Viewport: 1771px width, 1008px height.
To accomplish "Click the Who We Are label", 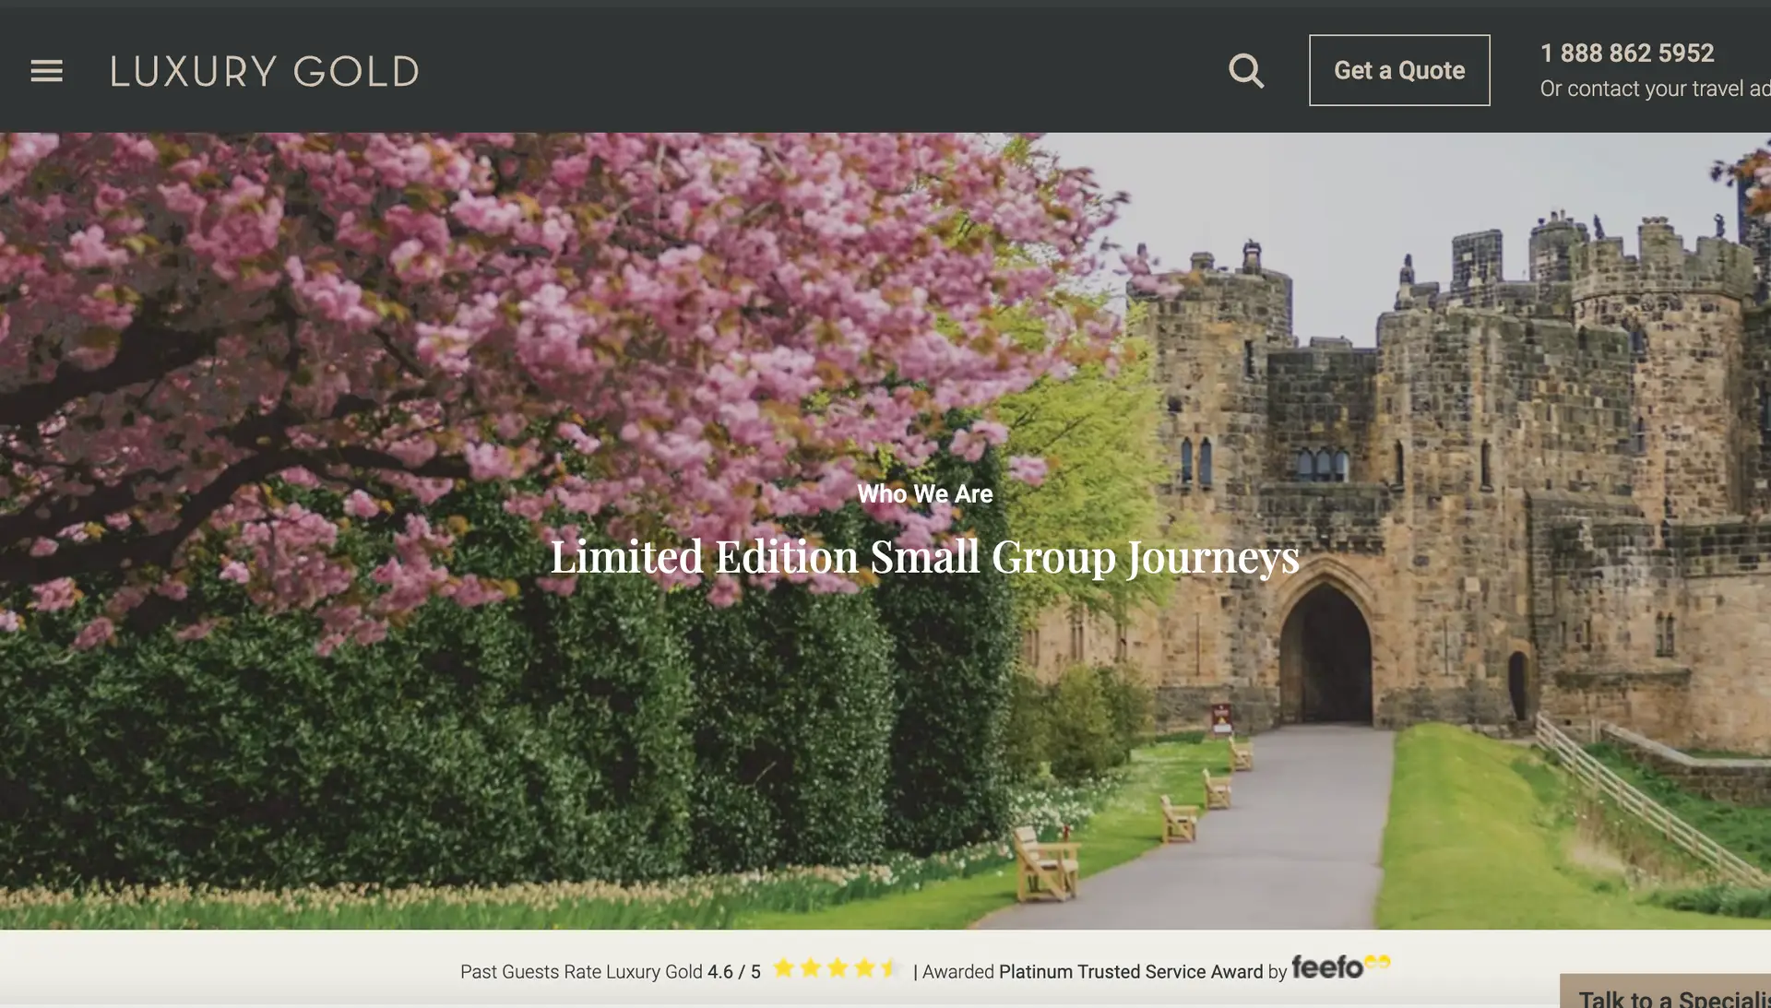I will pos(924,493).
